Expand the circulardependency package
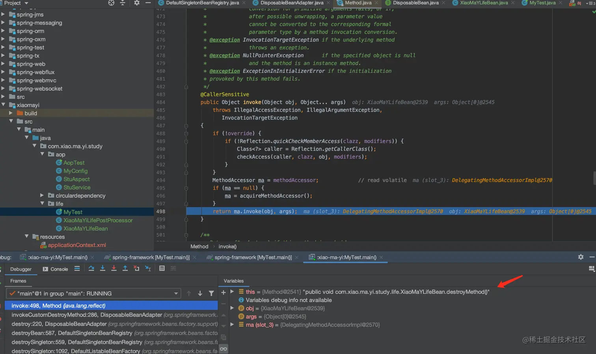This screenshot has width=596, height=354. [x=42, y=196]
